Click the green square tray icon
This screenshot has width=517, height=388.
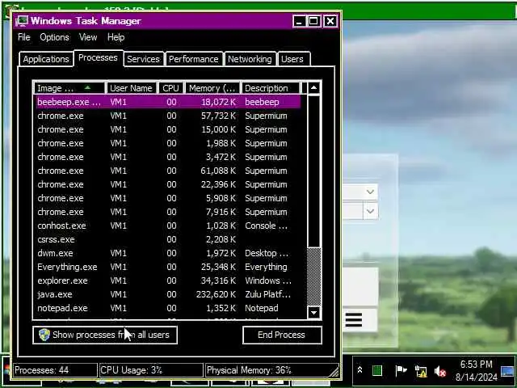pyautogui.click(x=377, y=371)
